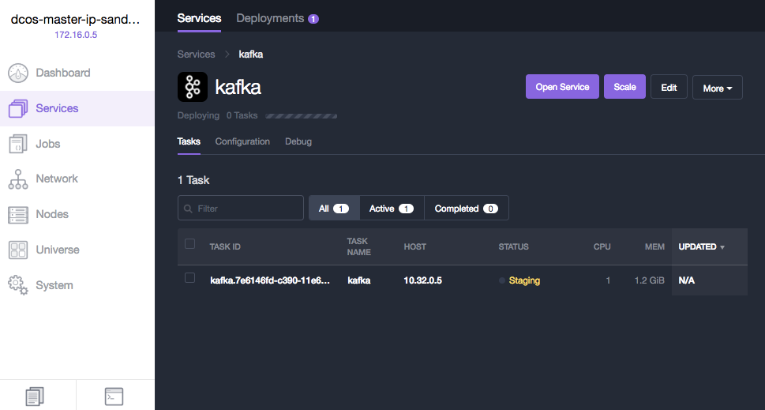
Task: Click the Network tree icon
Action: pos(18,179)
